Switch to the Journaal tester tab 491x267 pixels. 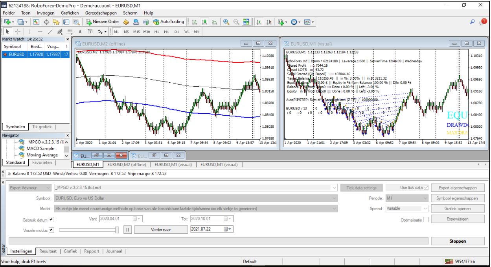tap(114, 251)
